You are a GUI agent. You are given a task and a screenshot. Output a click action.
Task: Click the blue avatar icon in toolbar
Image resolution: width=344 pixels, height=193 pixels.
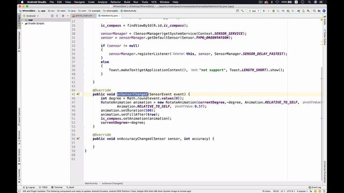tap(324, 11)
